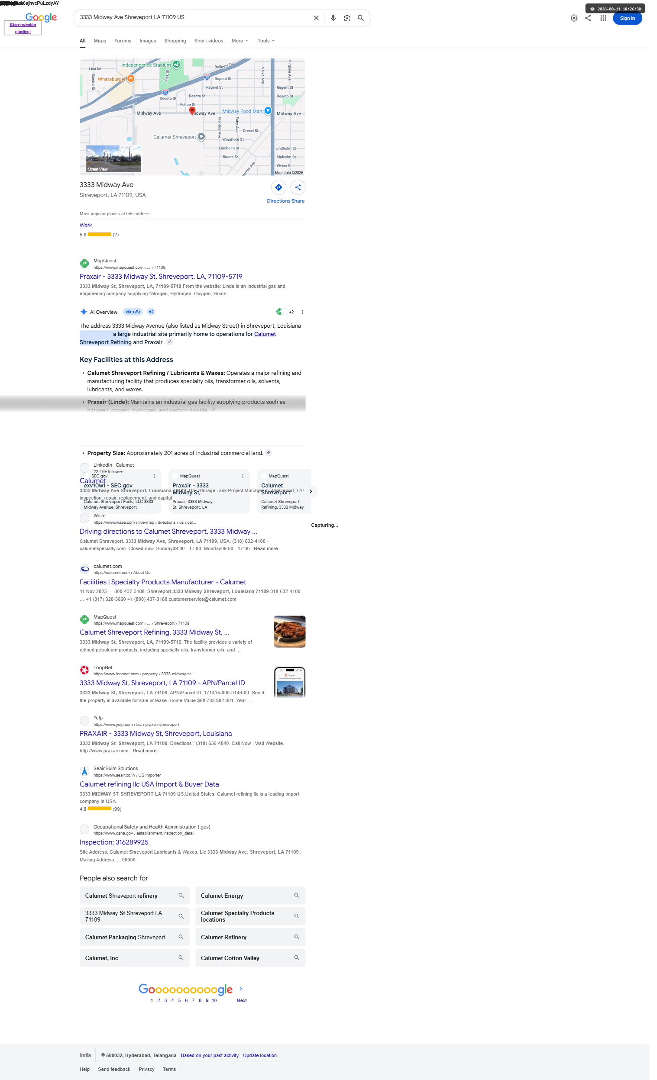Click the link icon after Property Size line
657x1080 pixels.
coord(269,453)
